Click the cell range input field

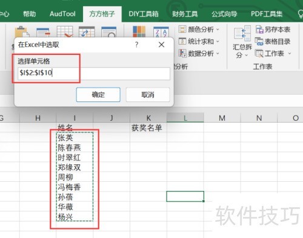[94, 73]
